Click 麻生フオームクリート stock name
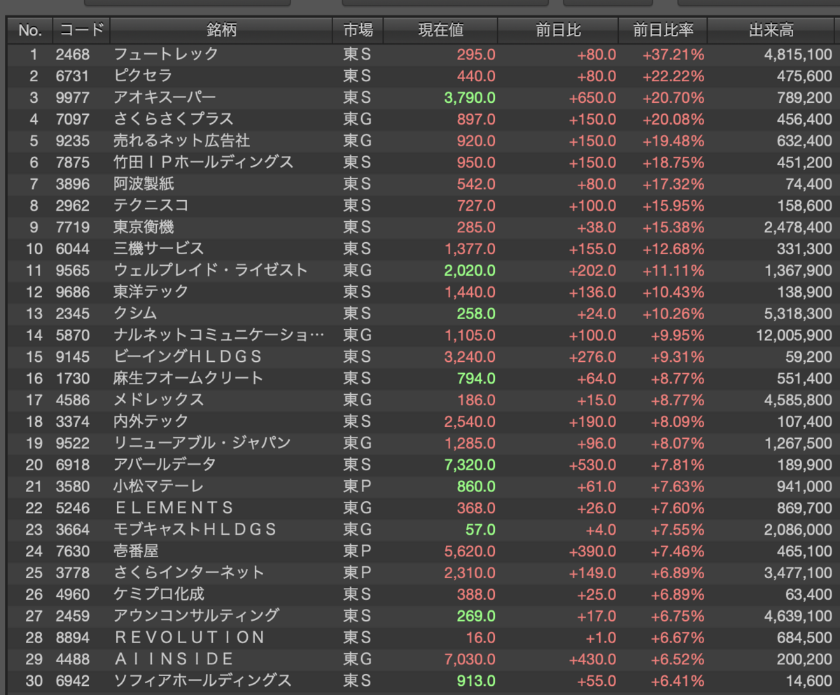 [188, 378]
